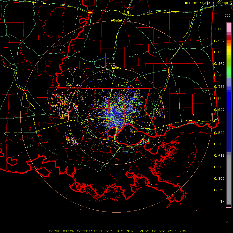
Task: Click the lavender segment of the color bar
Action: [x=229, y=83]
